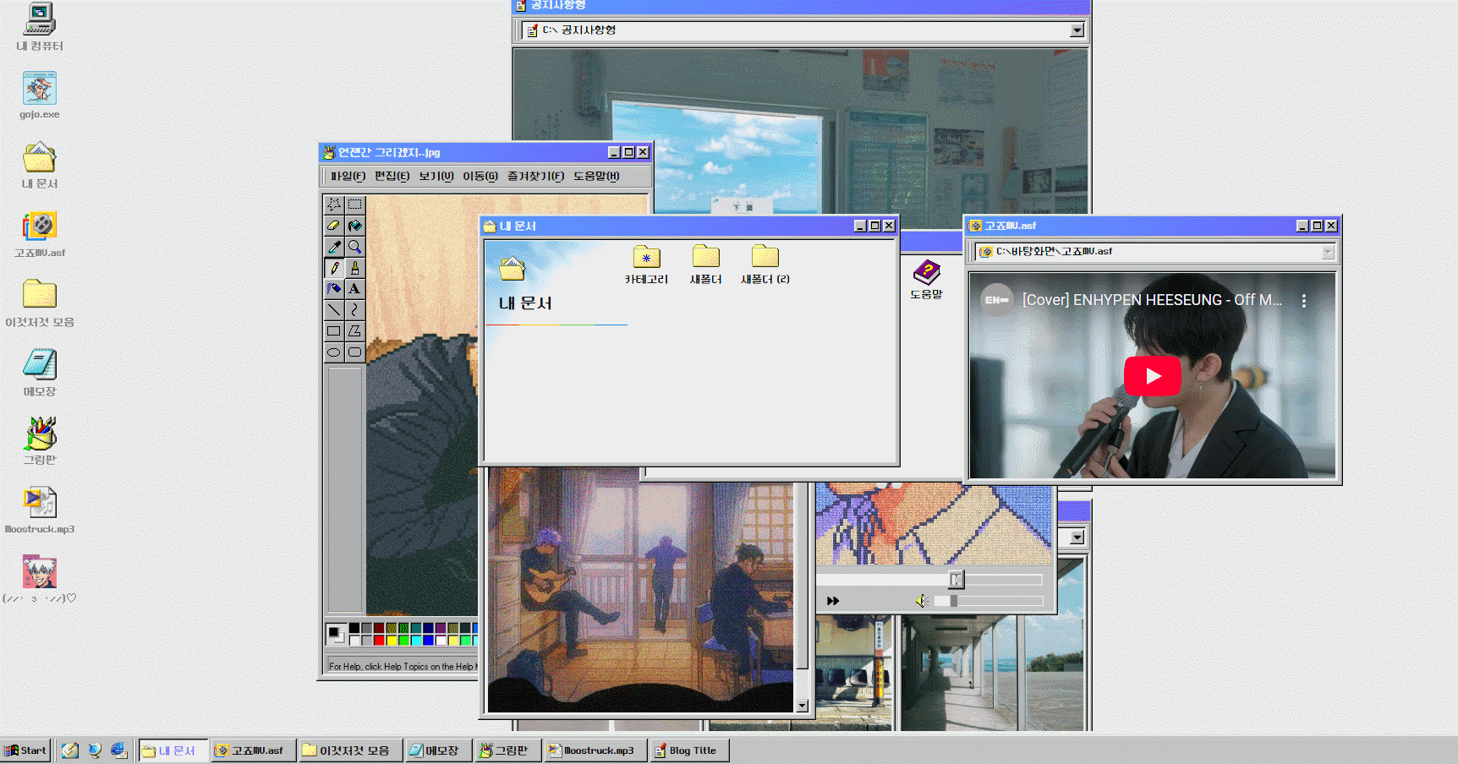The image size is (1458, 764).
Task: Open the 보기(V) menu
Action: pos(436,176)
